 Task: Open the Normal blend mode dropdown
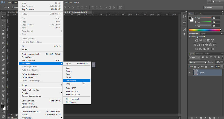[x=198, y=62]
